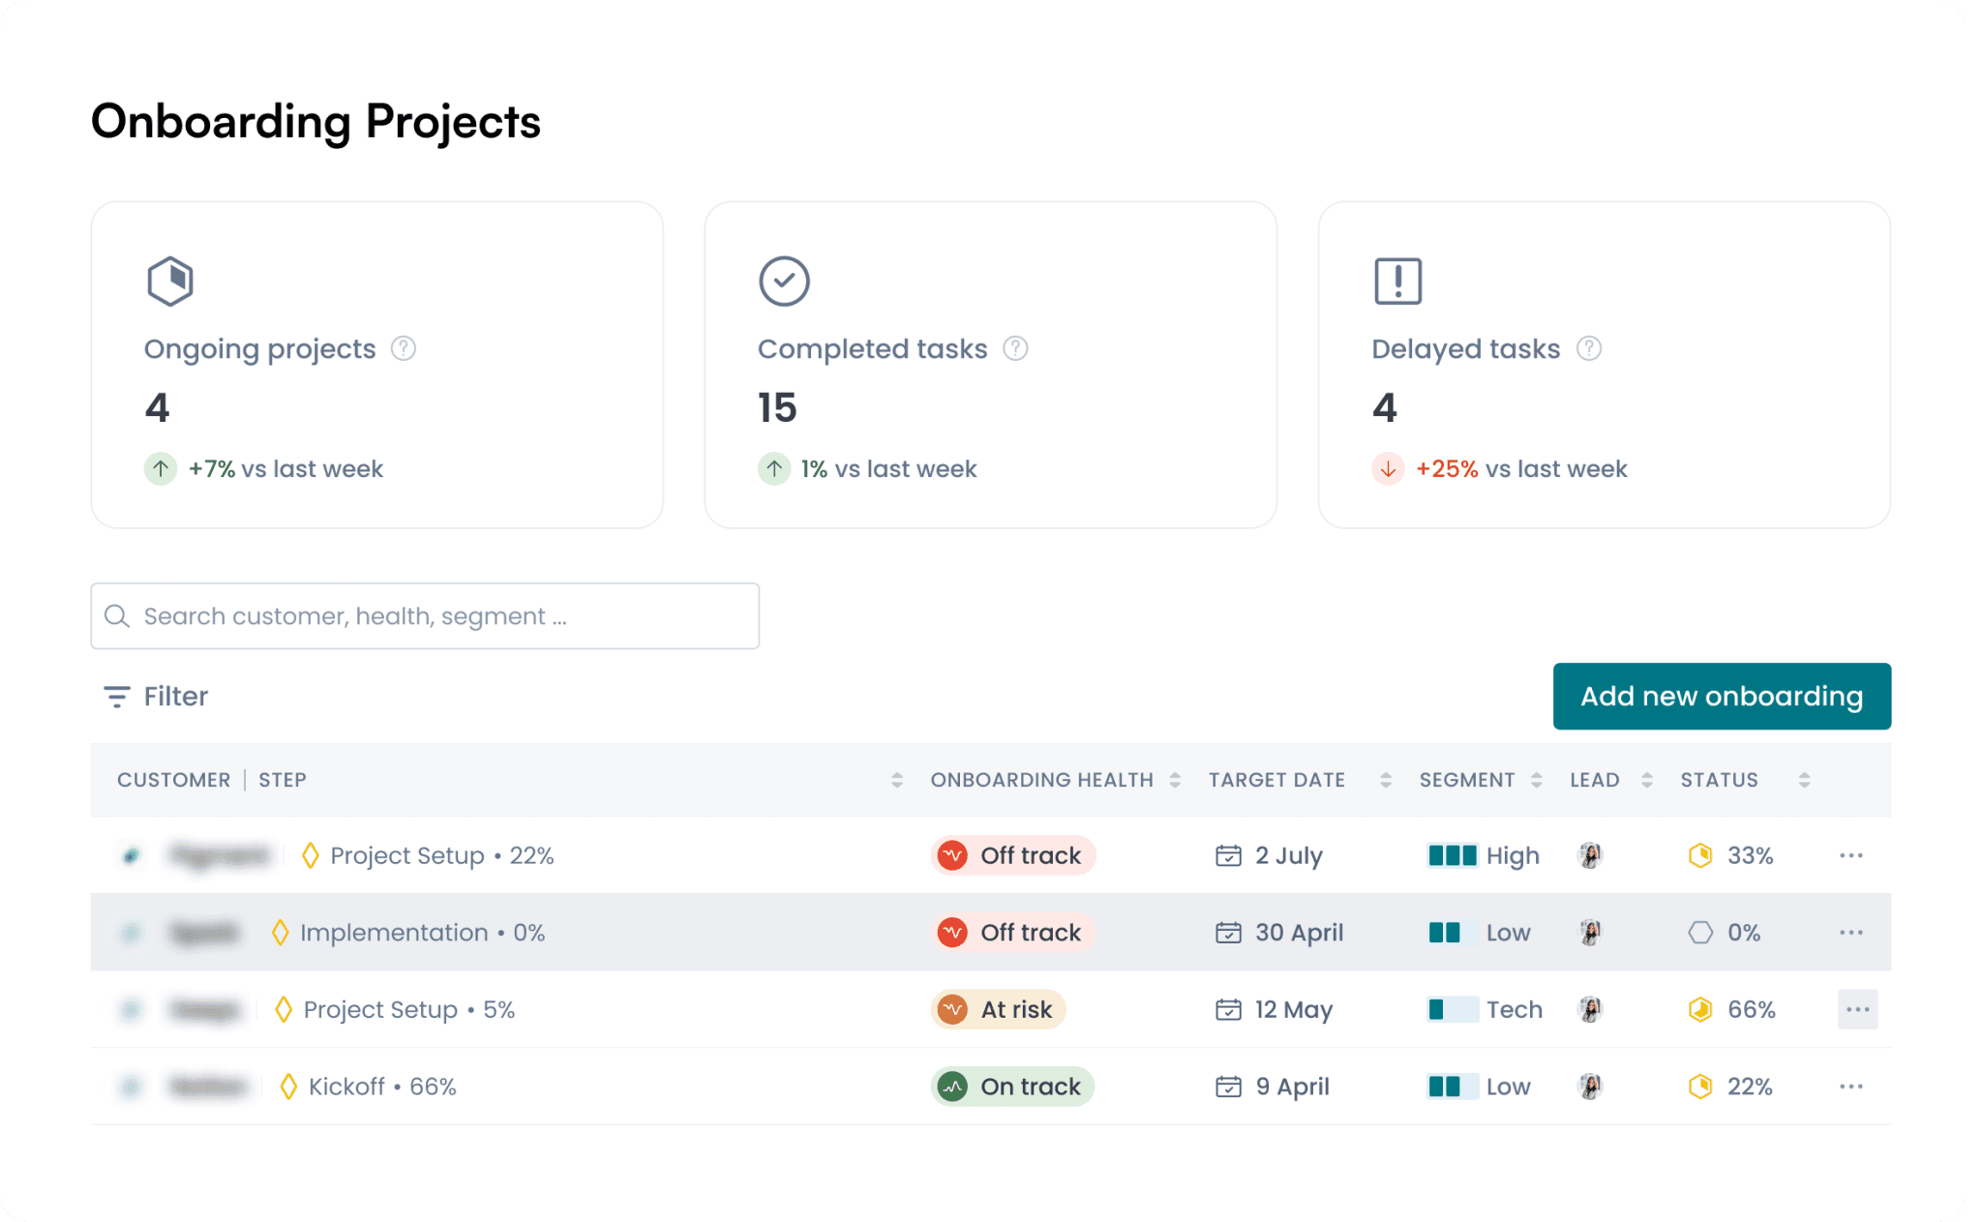Open the Filter options
The width and height of the screenshot is (1982, 1222).
156,696
